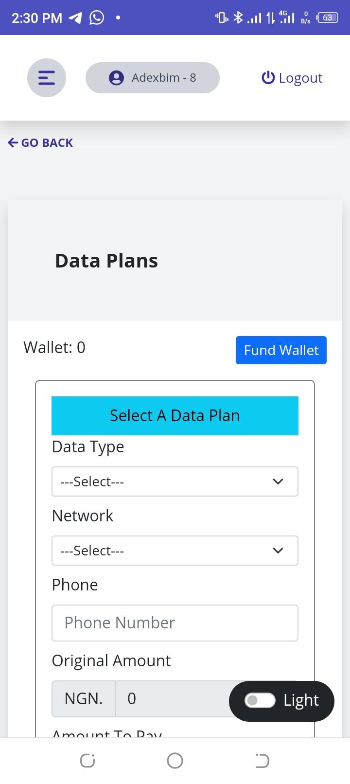Tap the Select A Data Plan banner
This screenshot has width=350, height=784.
pos(175,416)
